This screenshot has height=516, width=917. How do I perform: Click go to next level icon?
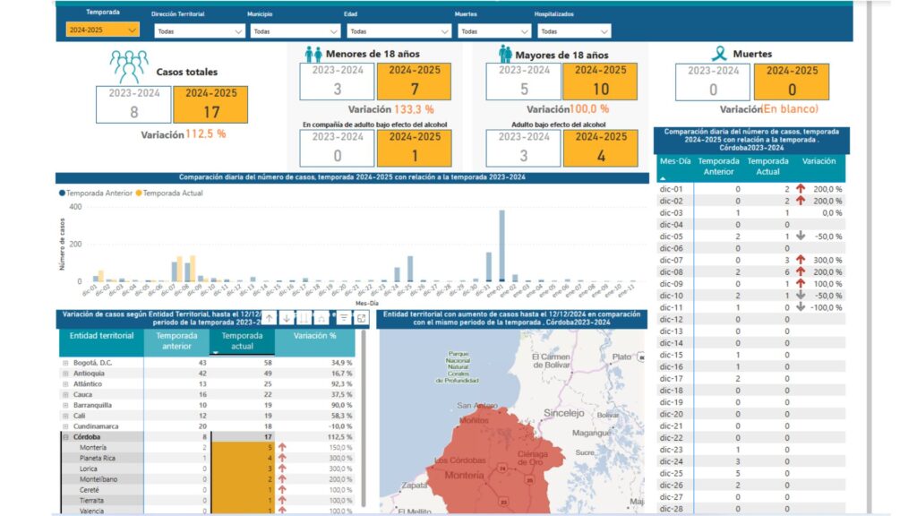click(x=304, y=318)
